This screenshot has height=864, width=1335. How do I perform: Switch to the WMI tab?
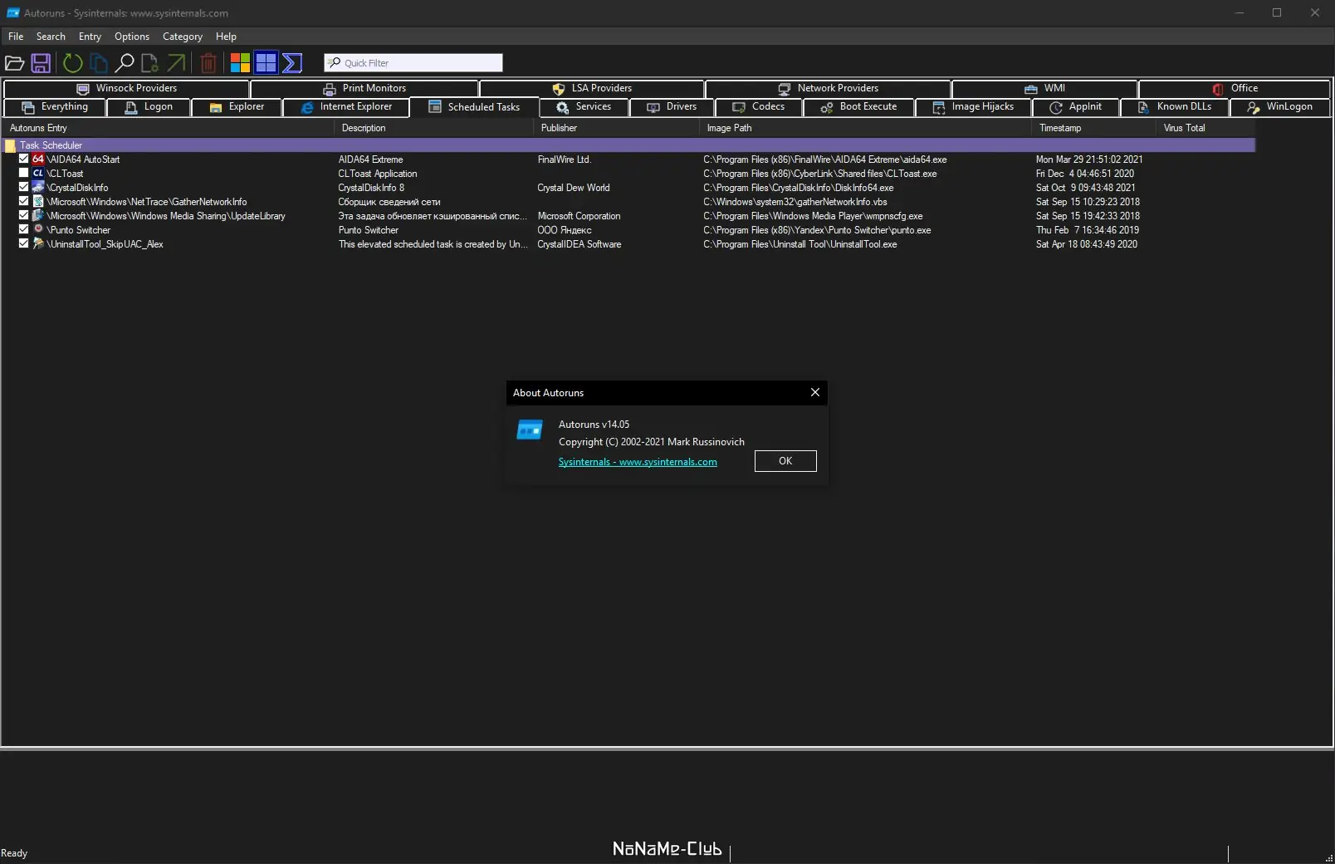[1044, 88]
